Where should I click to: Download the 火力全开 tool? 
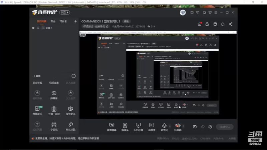coord(71,95)
